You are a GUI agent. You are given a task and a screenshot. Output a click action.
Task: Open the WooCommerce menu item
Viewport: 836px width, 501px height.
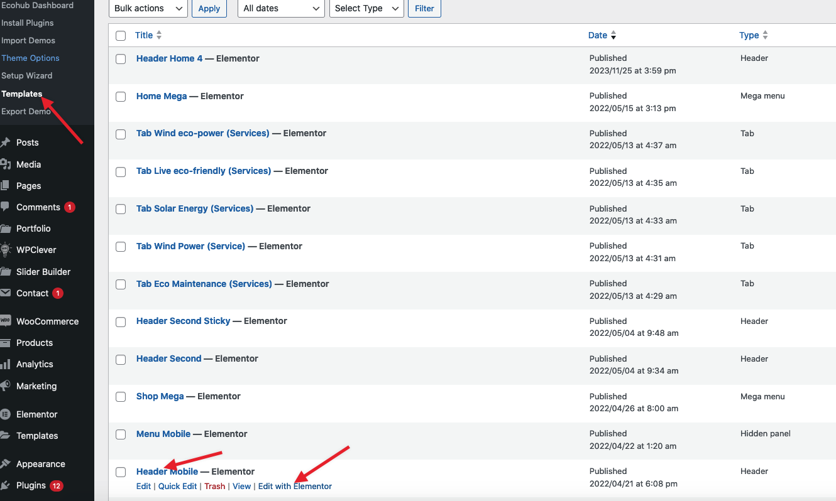[48, 321]
